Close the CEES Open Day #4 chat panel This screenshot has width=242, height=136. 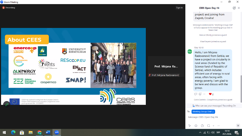coord(239,8)
